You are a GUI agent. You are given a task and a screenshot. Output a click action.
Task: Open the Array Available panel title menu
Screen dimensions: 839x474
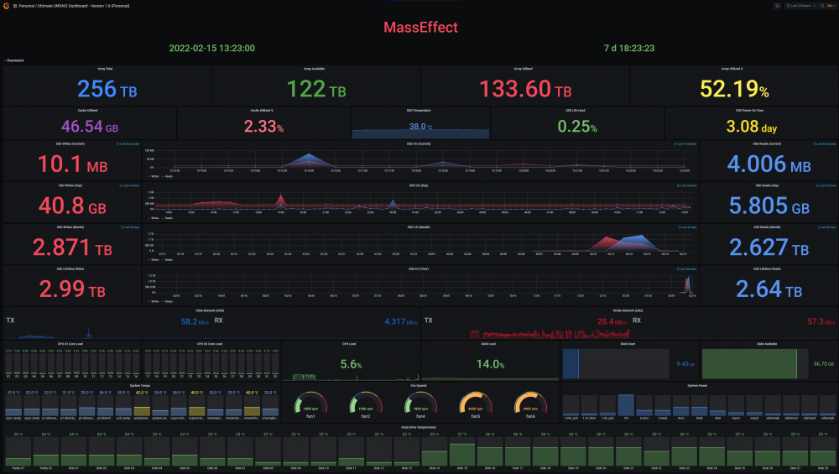[x=314, y=69]
